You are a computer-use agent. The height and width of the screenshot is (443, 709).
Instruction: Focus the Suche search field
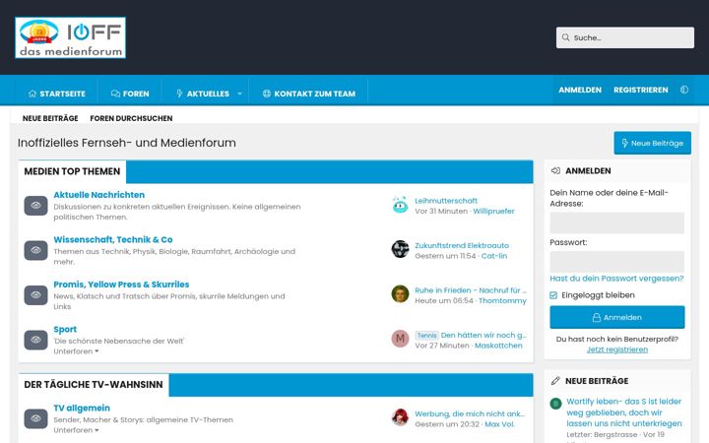pos(625,37)
